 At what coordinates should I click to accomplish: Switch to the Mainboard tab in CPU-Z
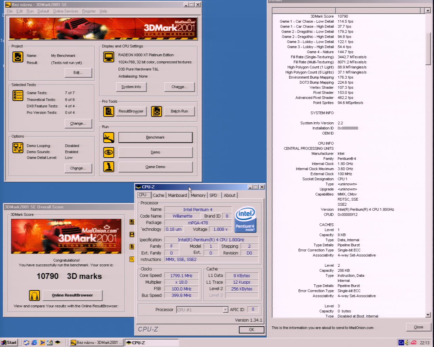(177, 195)
